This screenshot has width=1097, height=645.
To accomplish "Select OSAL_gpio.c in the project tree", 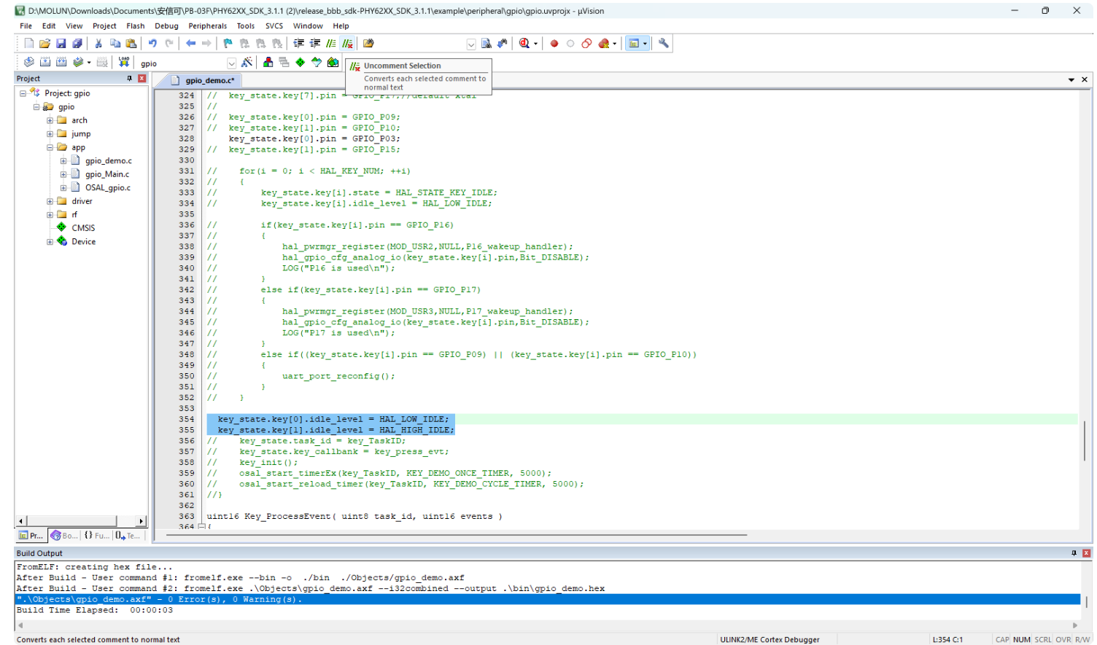I will [x=108, y=188].
